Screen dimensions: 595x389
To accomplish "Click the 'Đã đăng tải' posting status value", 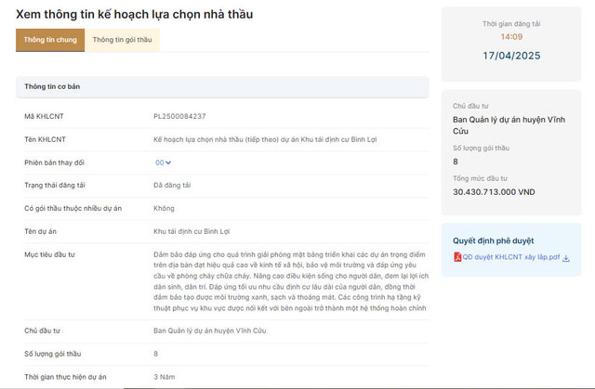I will 173,185.
